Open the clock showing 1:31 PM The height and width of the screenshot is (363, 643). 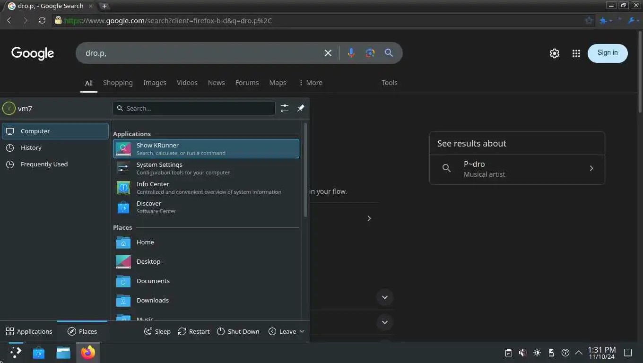(x=602, y=353)
